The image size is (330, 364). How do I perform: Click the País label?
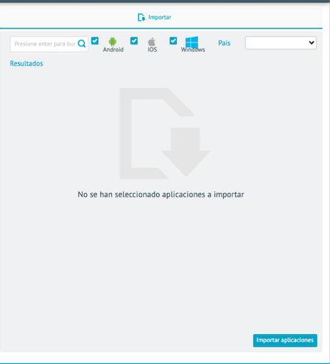point(225,43)
